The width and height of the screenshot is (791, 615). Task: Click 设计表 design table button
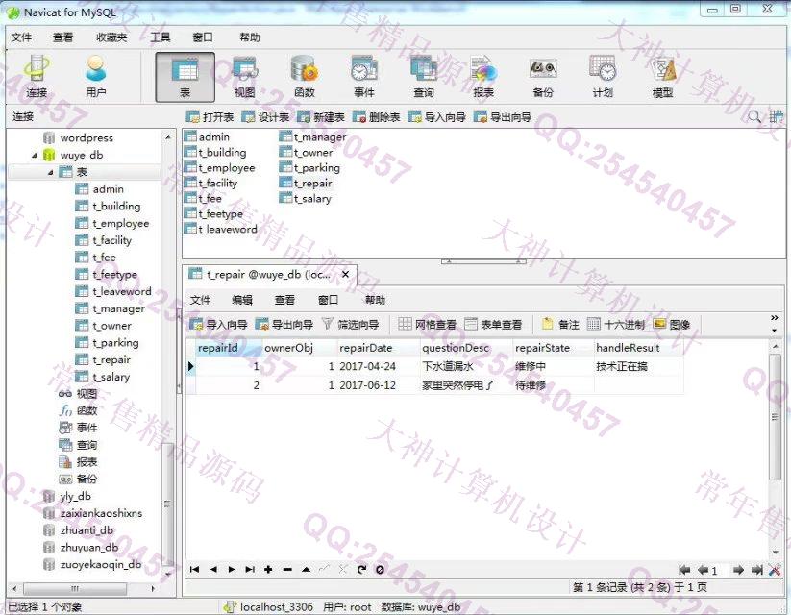(265, 117)
